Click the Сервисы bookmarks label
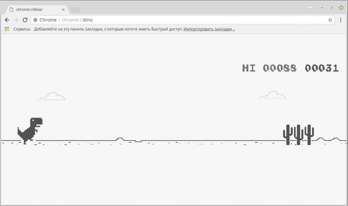The width and height of the screenshot is (348, 206). (22, 29)
